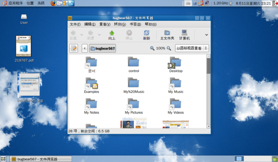Open the User drive icon on desktop
278x162 pixels.
24,19
